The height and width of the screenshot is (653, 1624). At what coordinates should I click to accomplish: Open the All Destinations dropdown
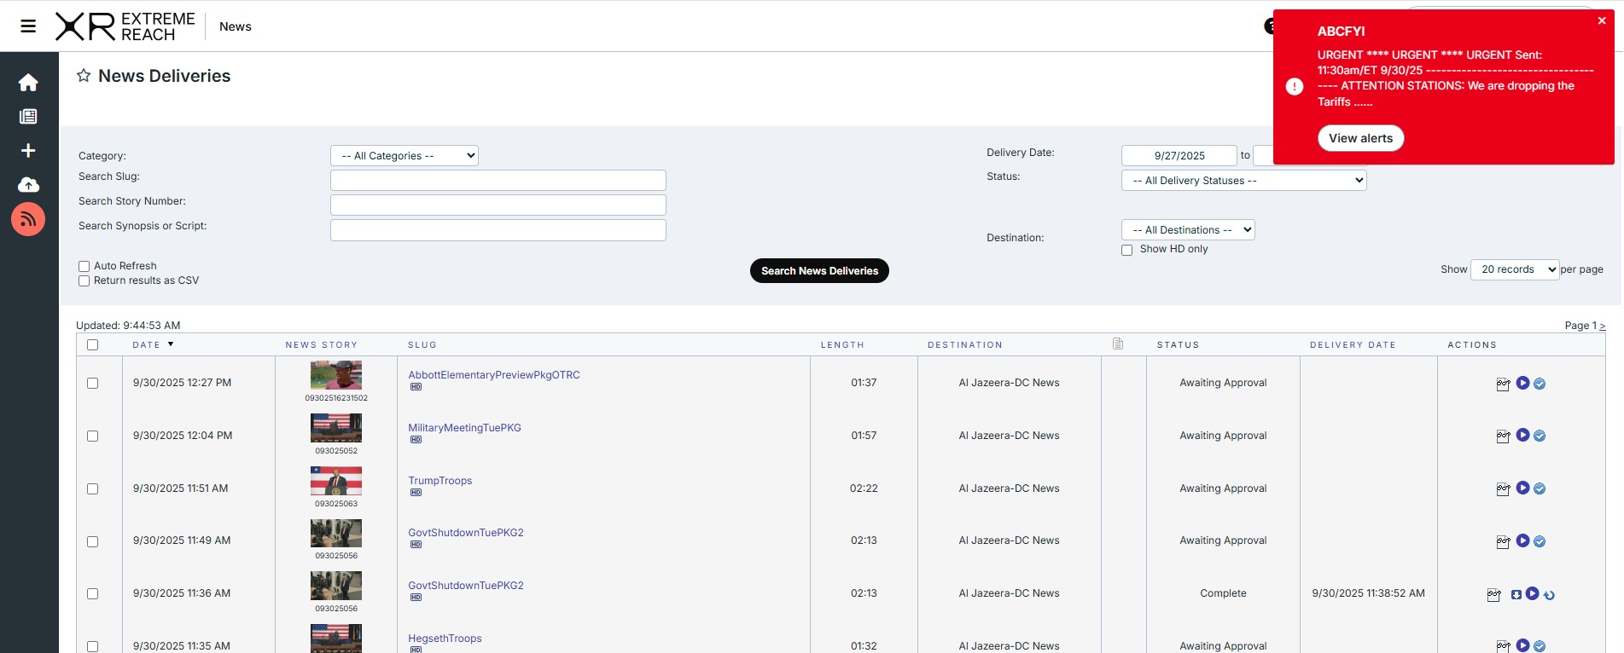(1187, 230)
